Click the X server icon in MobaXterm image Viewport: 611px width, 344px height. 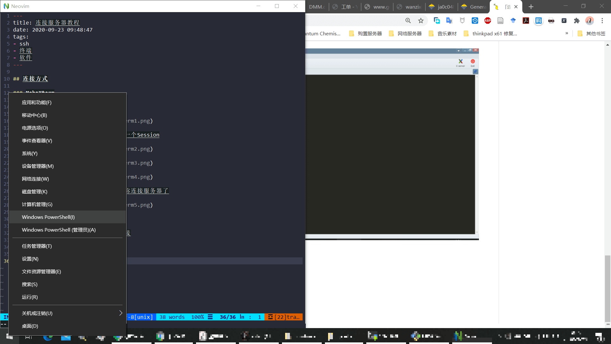click(460, 63)
